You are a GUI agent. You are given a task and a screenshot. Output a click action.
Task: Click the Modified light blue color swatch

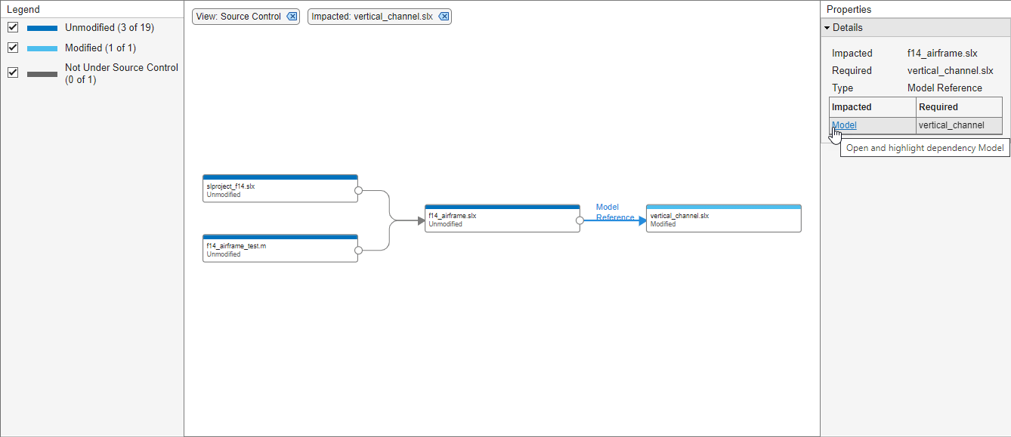click(42, 48)
